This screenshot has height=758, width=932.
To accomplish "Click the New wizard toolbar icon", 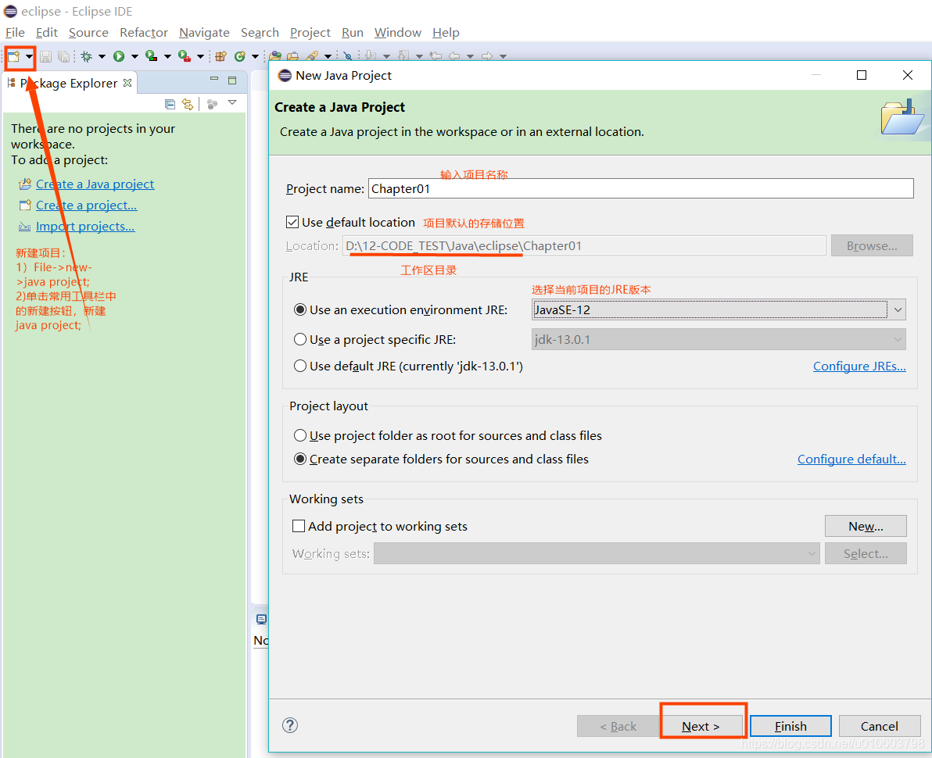I will tap(13, 56).
